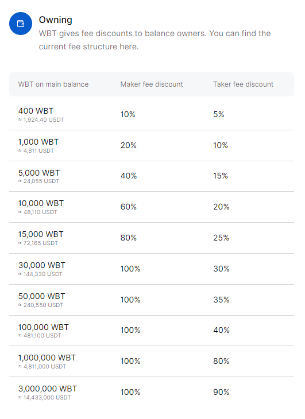The width and height of the screenshot is (305, 419).
Task: Click the 90% taker discount value
Action: (x=221, y=392)
